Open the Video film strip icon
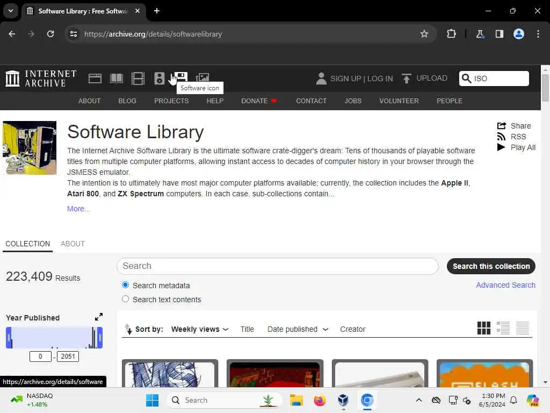 click(138, 79)
